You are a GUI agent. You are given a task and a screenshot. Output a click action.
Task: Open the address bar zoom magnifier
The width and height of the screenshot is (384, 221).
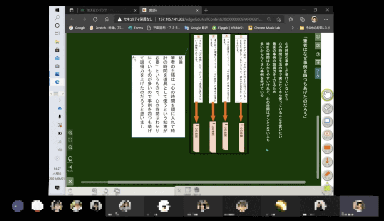click(269, 19)
